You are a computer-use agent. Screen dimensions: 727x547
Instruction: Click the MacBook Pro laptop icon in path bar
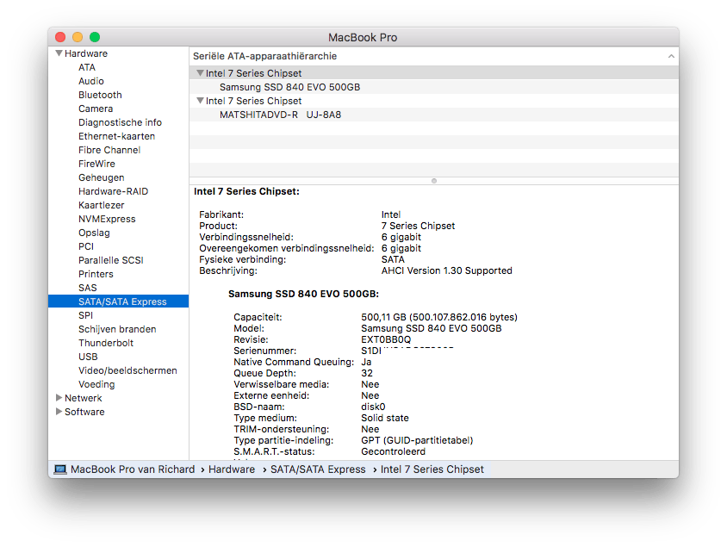[60, 469]
